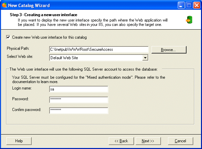Open Help for this wizard
The width and height of the screenshot is (202, 149).
point(19,141)
